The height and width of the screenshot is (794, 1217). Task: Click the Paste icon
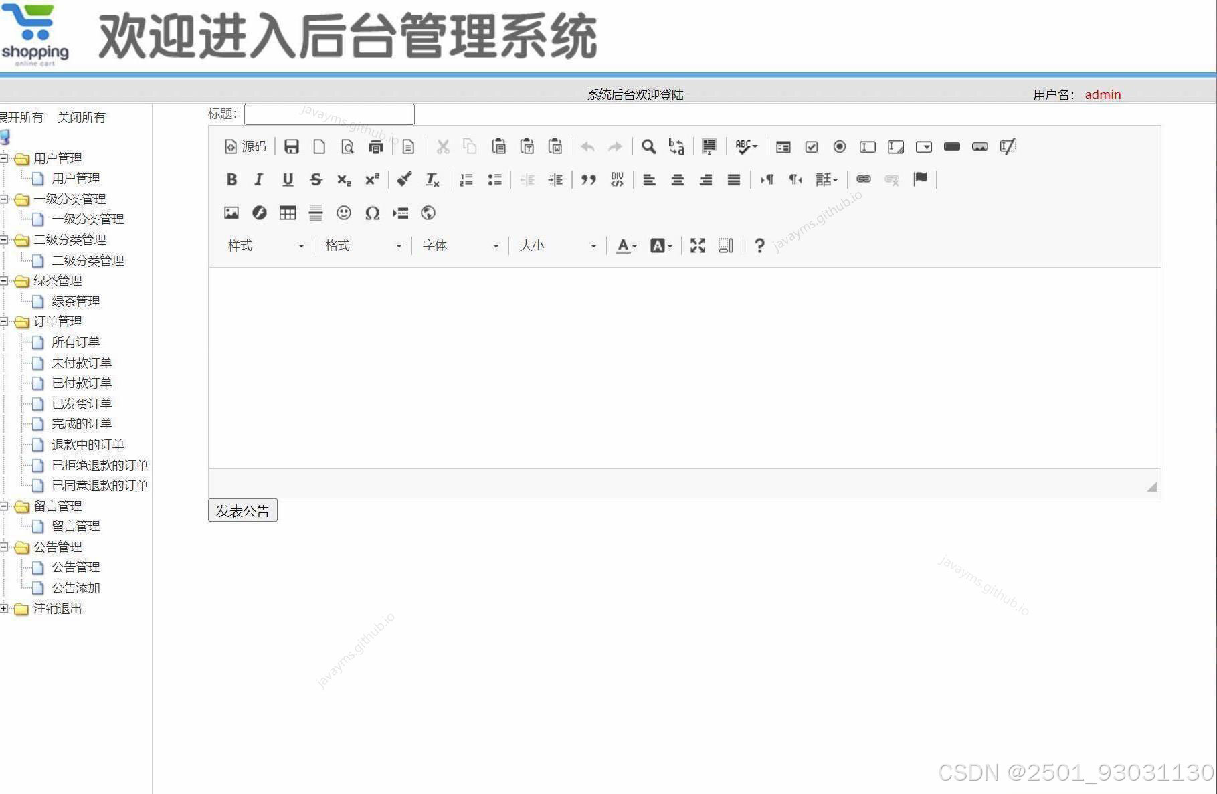click(x=498, y=146)
